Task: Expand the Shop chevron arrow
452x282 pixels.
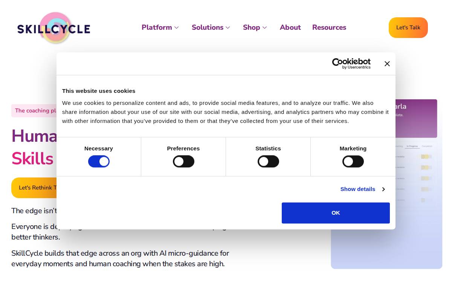Action: pos(264,28)
